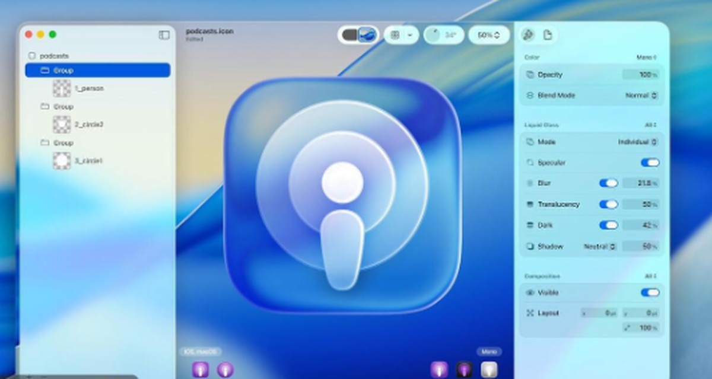Select the 2_circle2 layer

(89, 125)
